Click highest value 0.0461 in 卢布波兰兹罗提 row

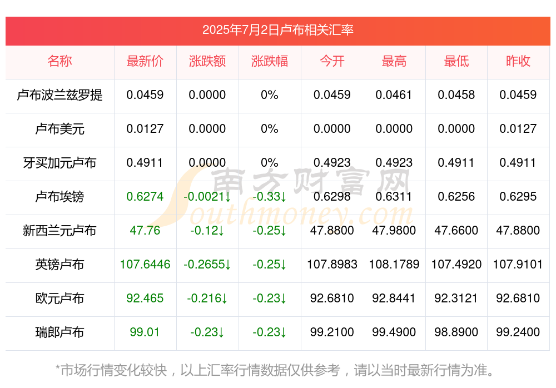(x=394, y=95)
